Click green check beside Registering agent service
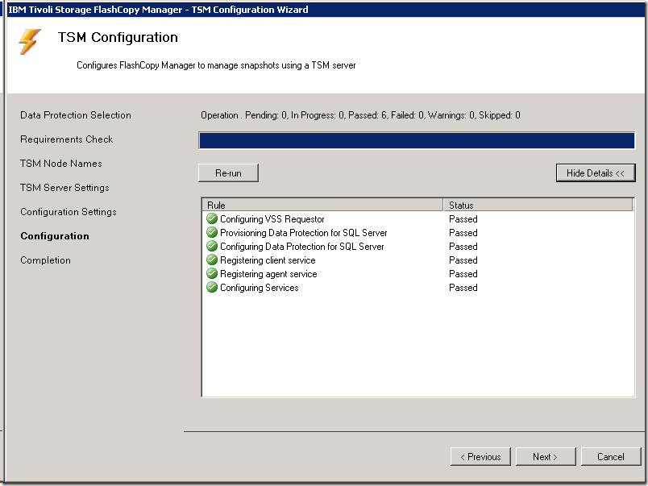648x486 pixels. click(x=212, y=274)
